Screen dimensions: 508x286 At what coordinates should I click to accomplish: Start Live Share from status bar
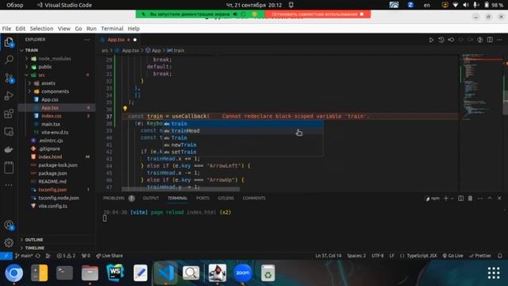tap(110, 256)
